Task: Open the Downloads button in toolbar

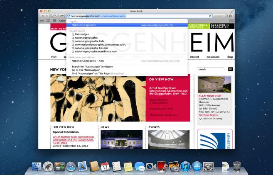Action: click(x=230, y=16)
